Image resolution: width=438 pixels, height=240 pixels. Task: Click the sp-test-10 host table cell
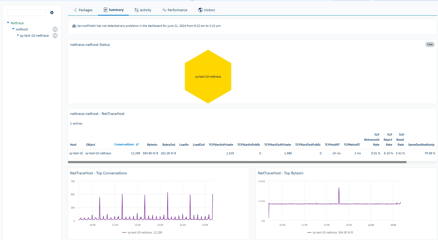click(x=76, y=153)
